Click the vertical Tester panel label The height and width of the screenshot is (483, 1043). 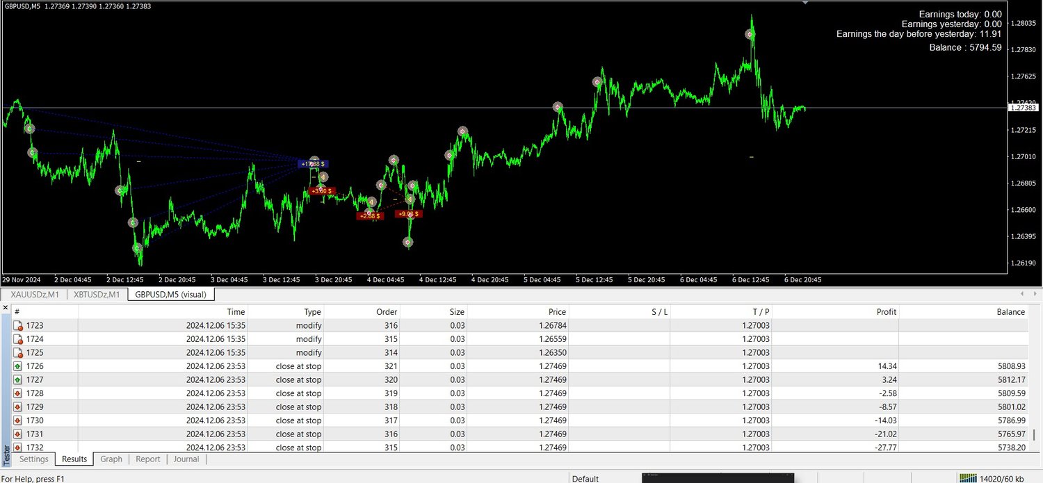6,456
